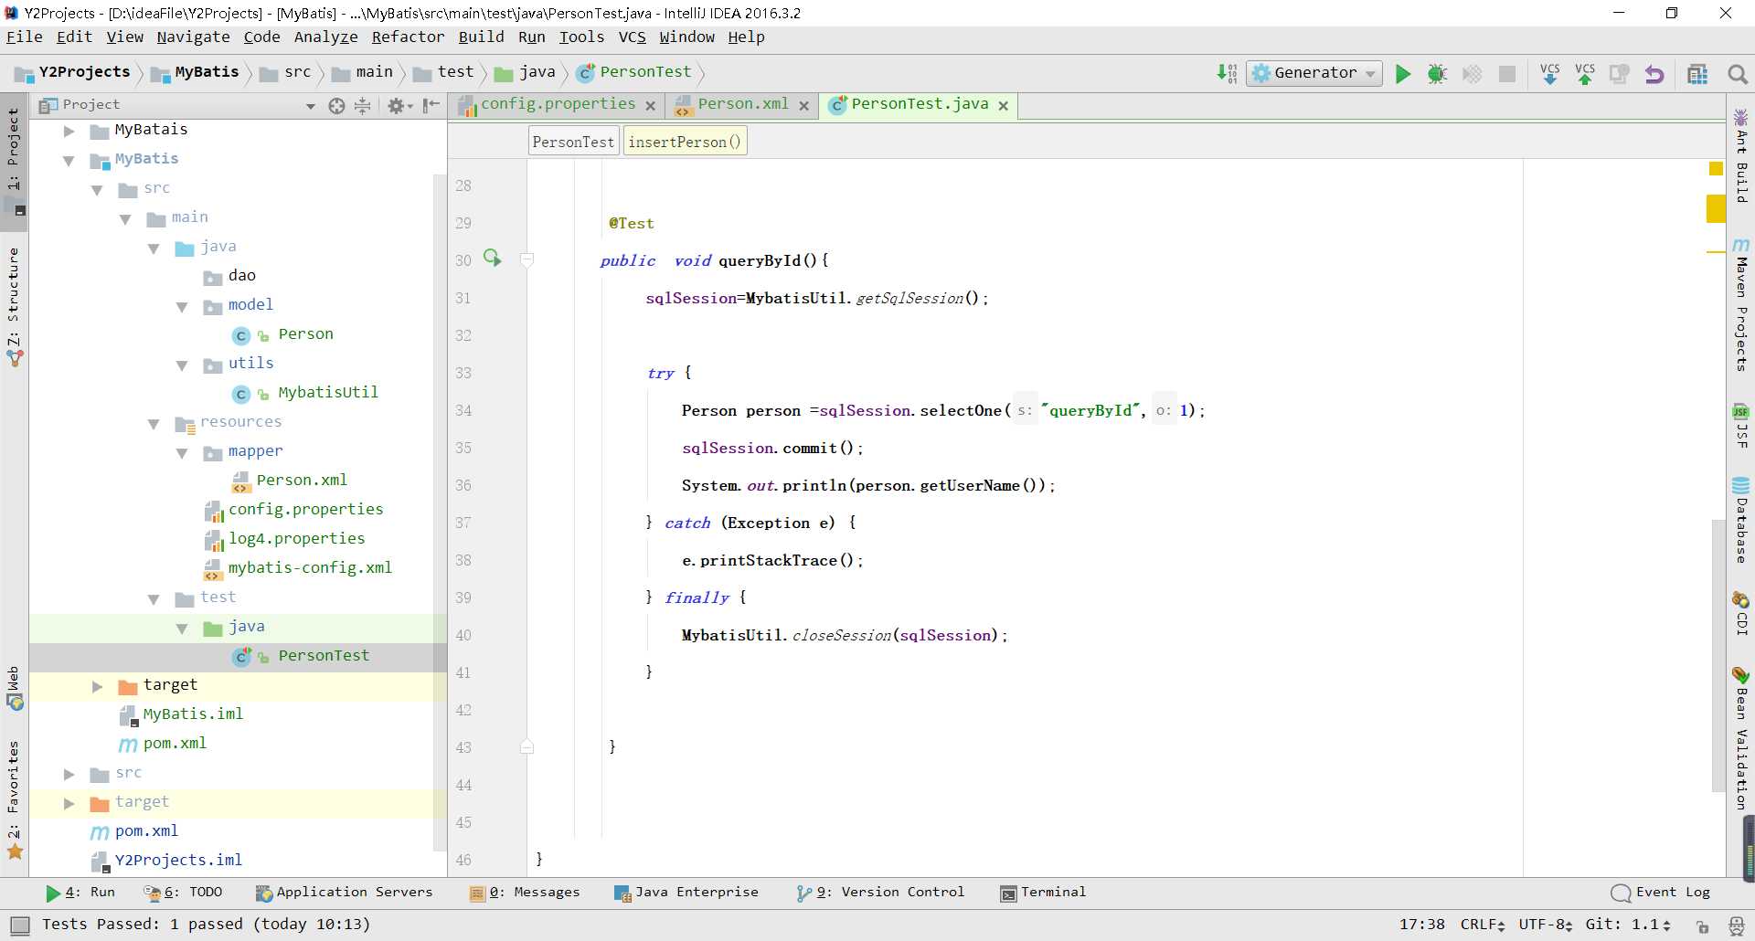Open the Compare with branch VCS history icon
The width and height of the screenshot is (1755, 941).
1620,74
